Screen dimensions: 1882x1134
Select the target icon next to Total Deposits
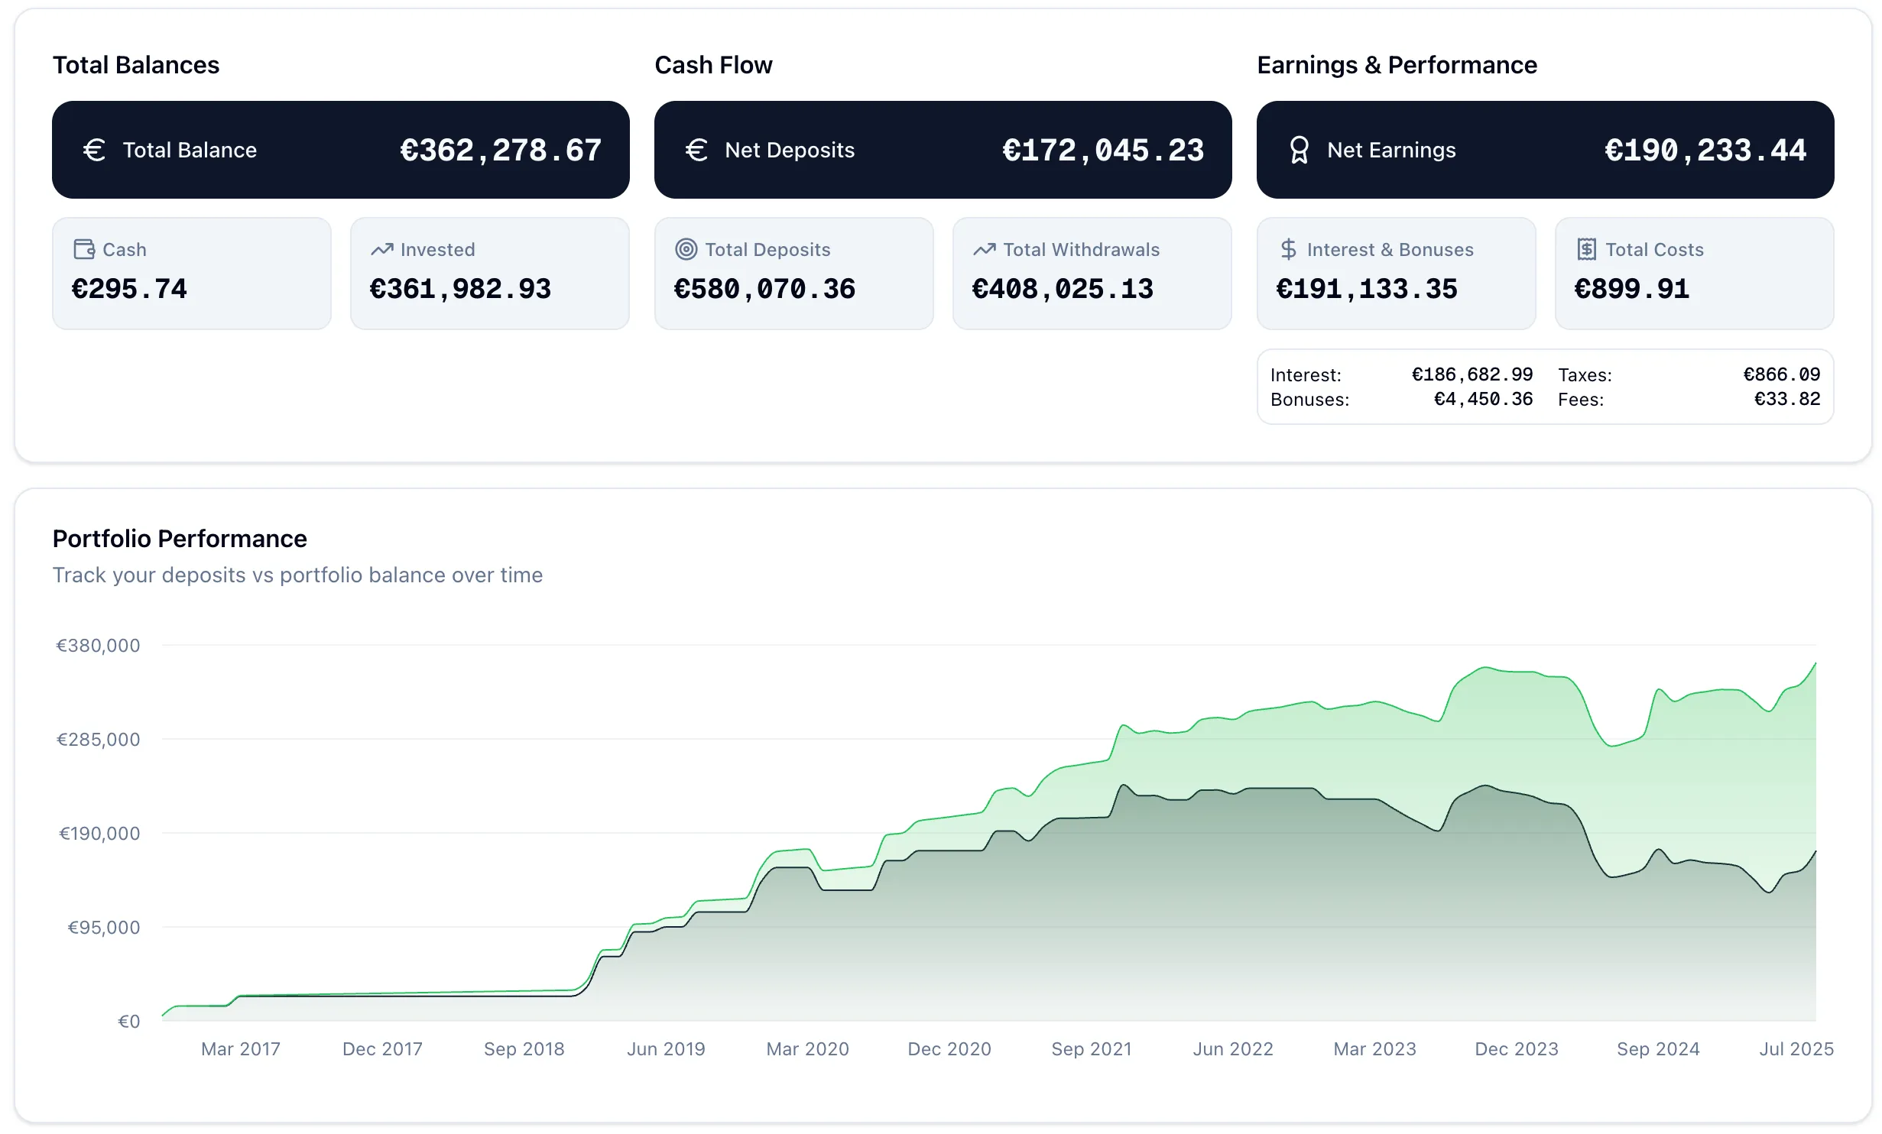pos(686,248)
